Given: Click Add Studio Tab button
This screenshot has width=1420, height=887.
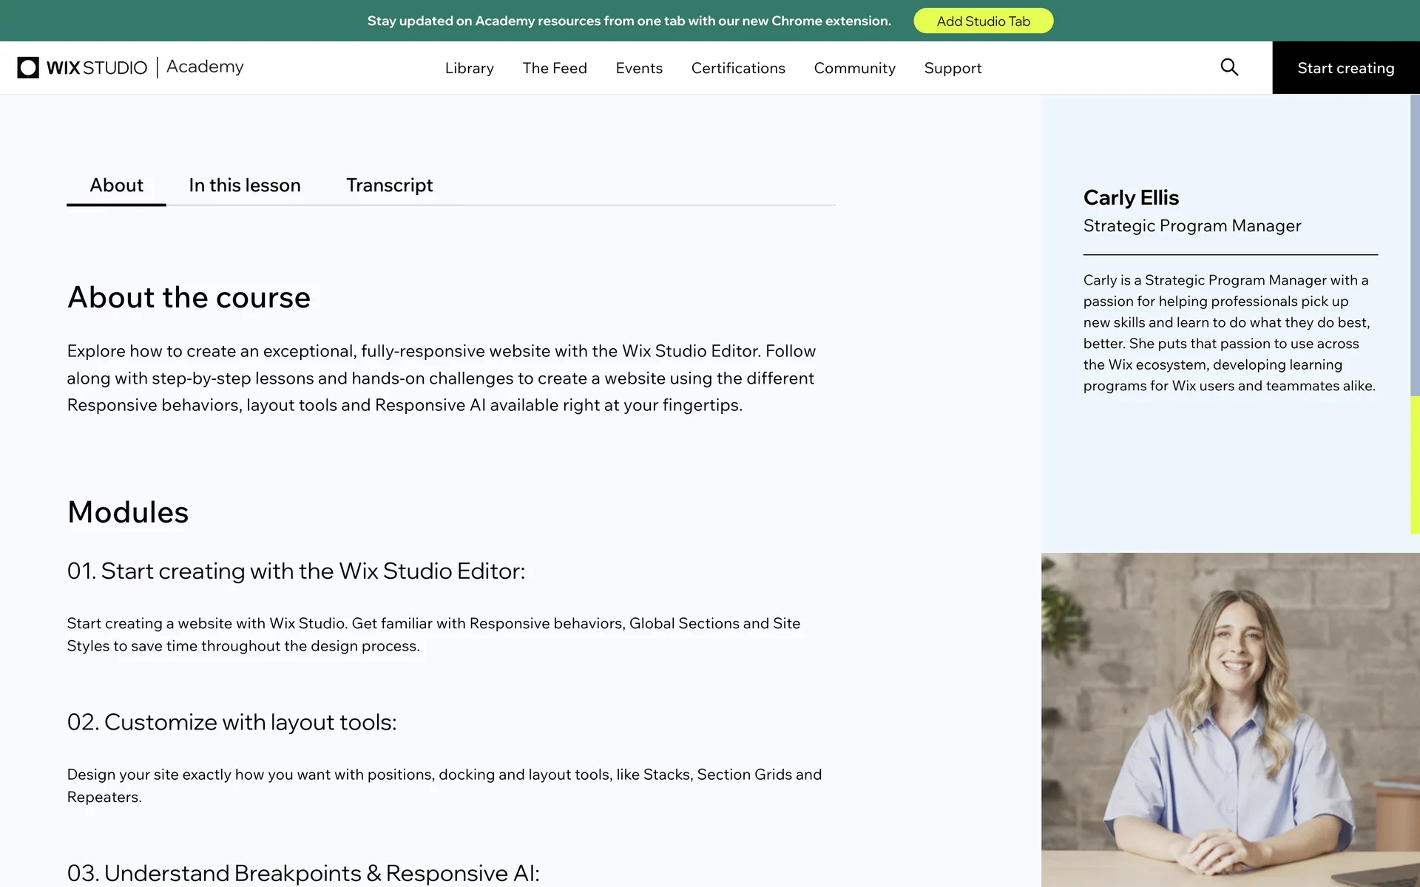Looking at the screenshot, I should coord(983,21).
